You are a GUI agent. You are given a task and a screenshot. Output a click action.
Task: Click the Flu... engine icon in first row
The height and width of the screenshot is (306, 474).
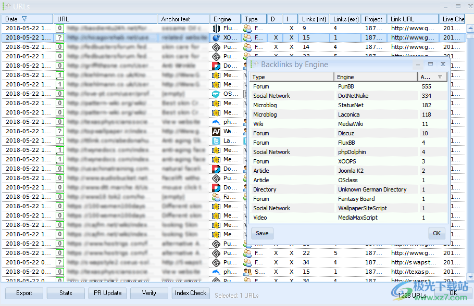216,29
